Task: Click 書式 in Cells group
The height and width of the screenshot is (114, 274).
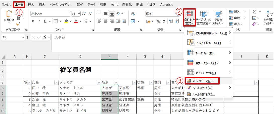Action: click(236, 24)
